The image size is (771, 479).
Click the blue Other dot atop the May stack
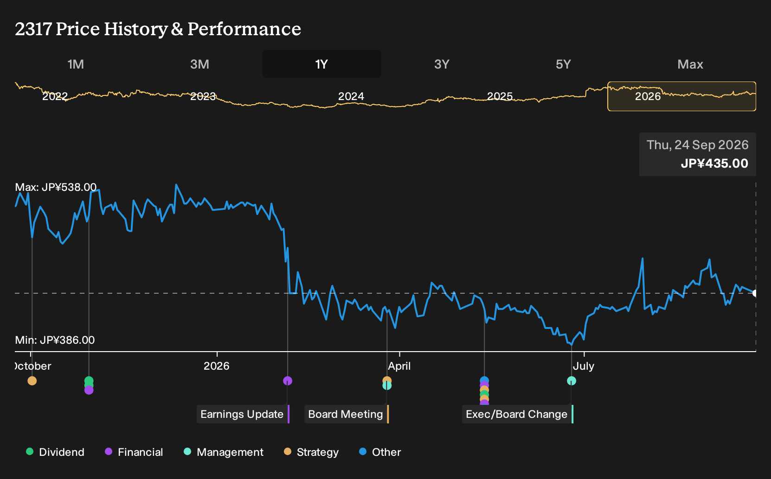[x=484, y=380]
